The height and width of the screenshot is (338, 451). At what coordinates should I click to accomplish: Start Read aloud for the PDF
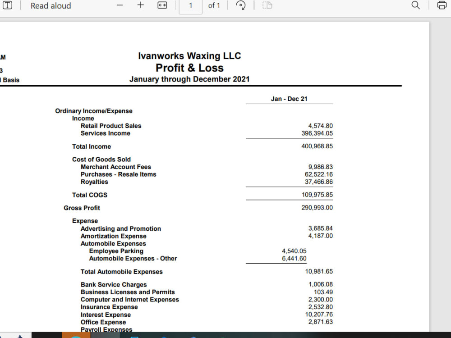point(51,5)
